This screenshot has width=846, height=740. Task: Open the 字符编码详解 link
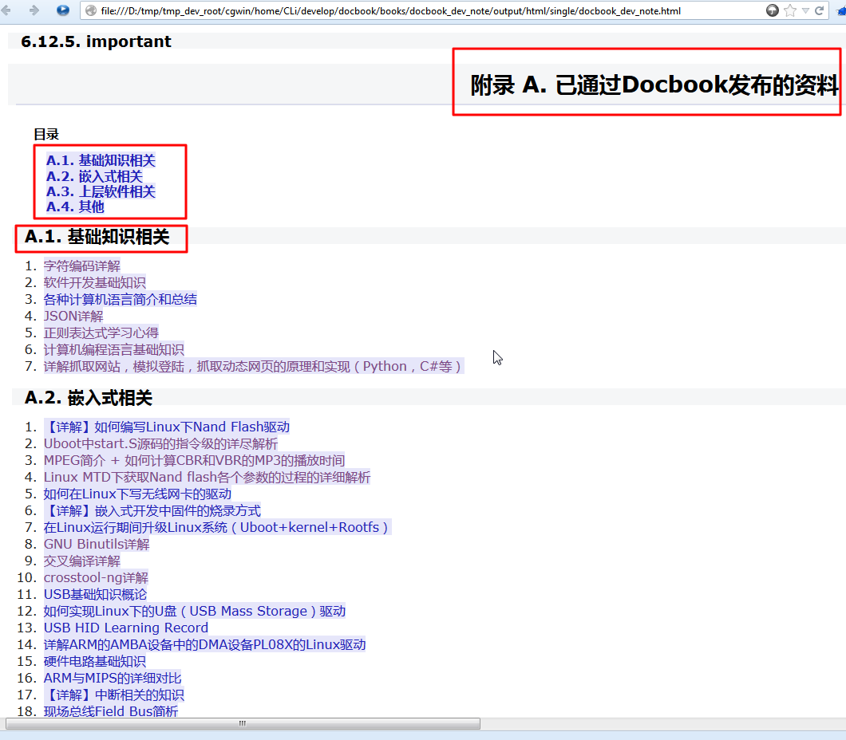coord(82,266)
